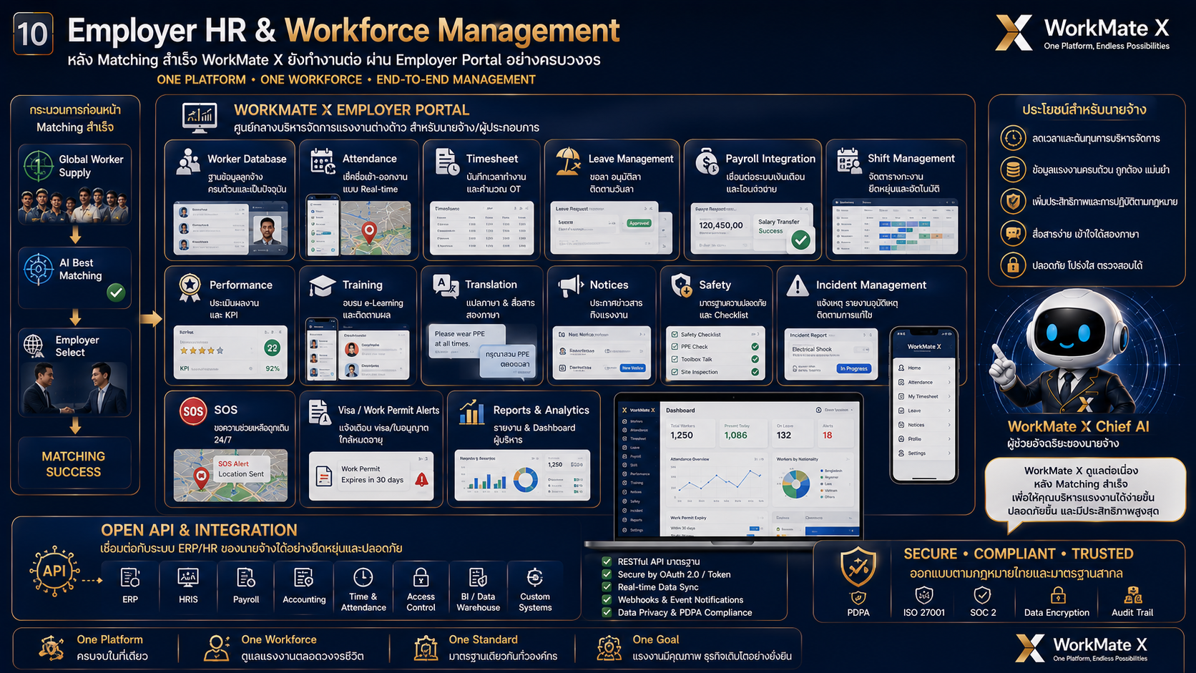Open Leave in the phone menu
This screenshot has width=1196, height=673.
tap(924, 411)
